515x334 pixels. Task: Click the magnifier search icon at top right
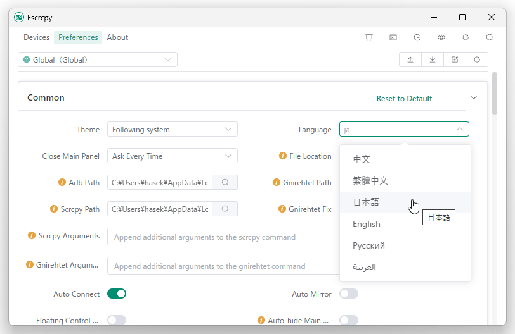tap(490, 37)
